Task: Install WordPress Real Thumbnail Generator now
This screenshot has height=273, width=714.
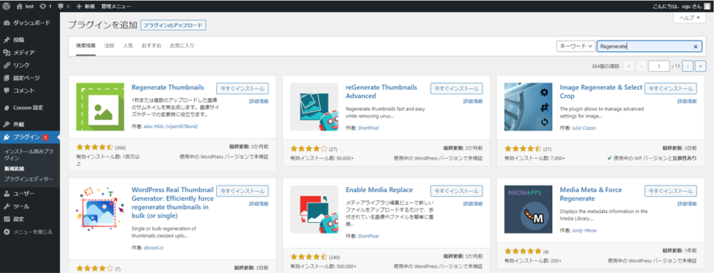Action: tap(242, 191)
